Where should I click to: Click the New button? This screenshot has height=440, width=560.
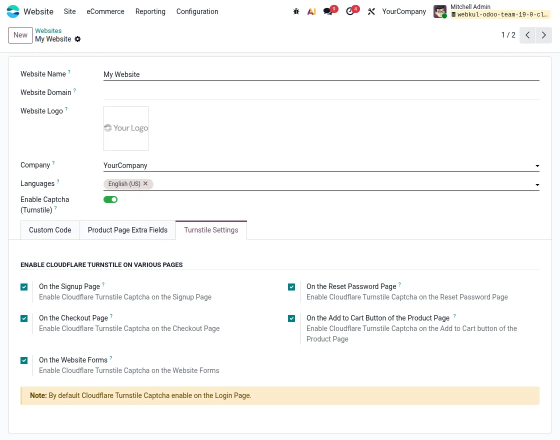pos(20,35)
